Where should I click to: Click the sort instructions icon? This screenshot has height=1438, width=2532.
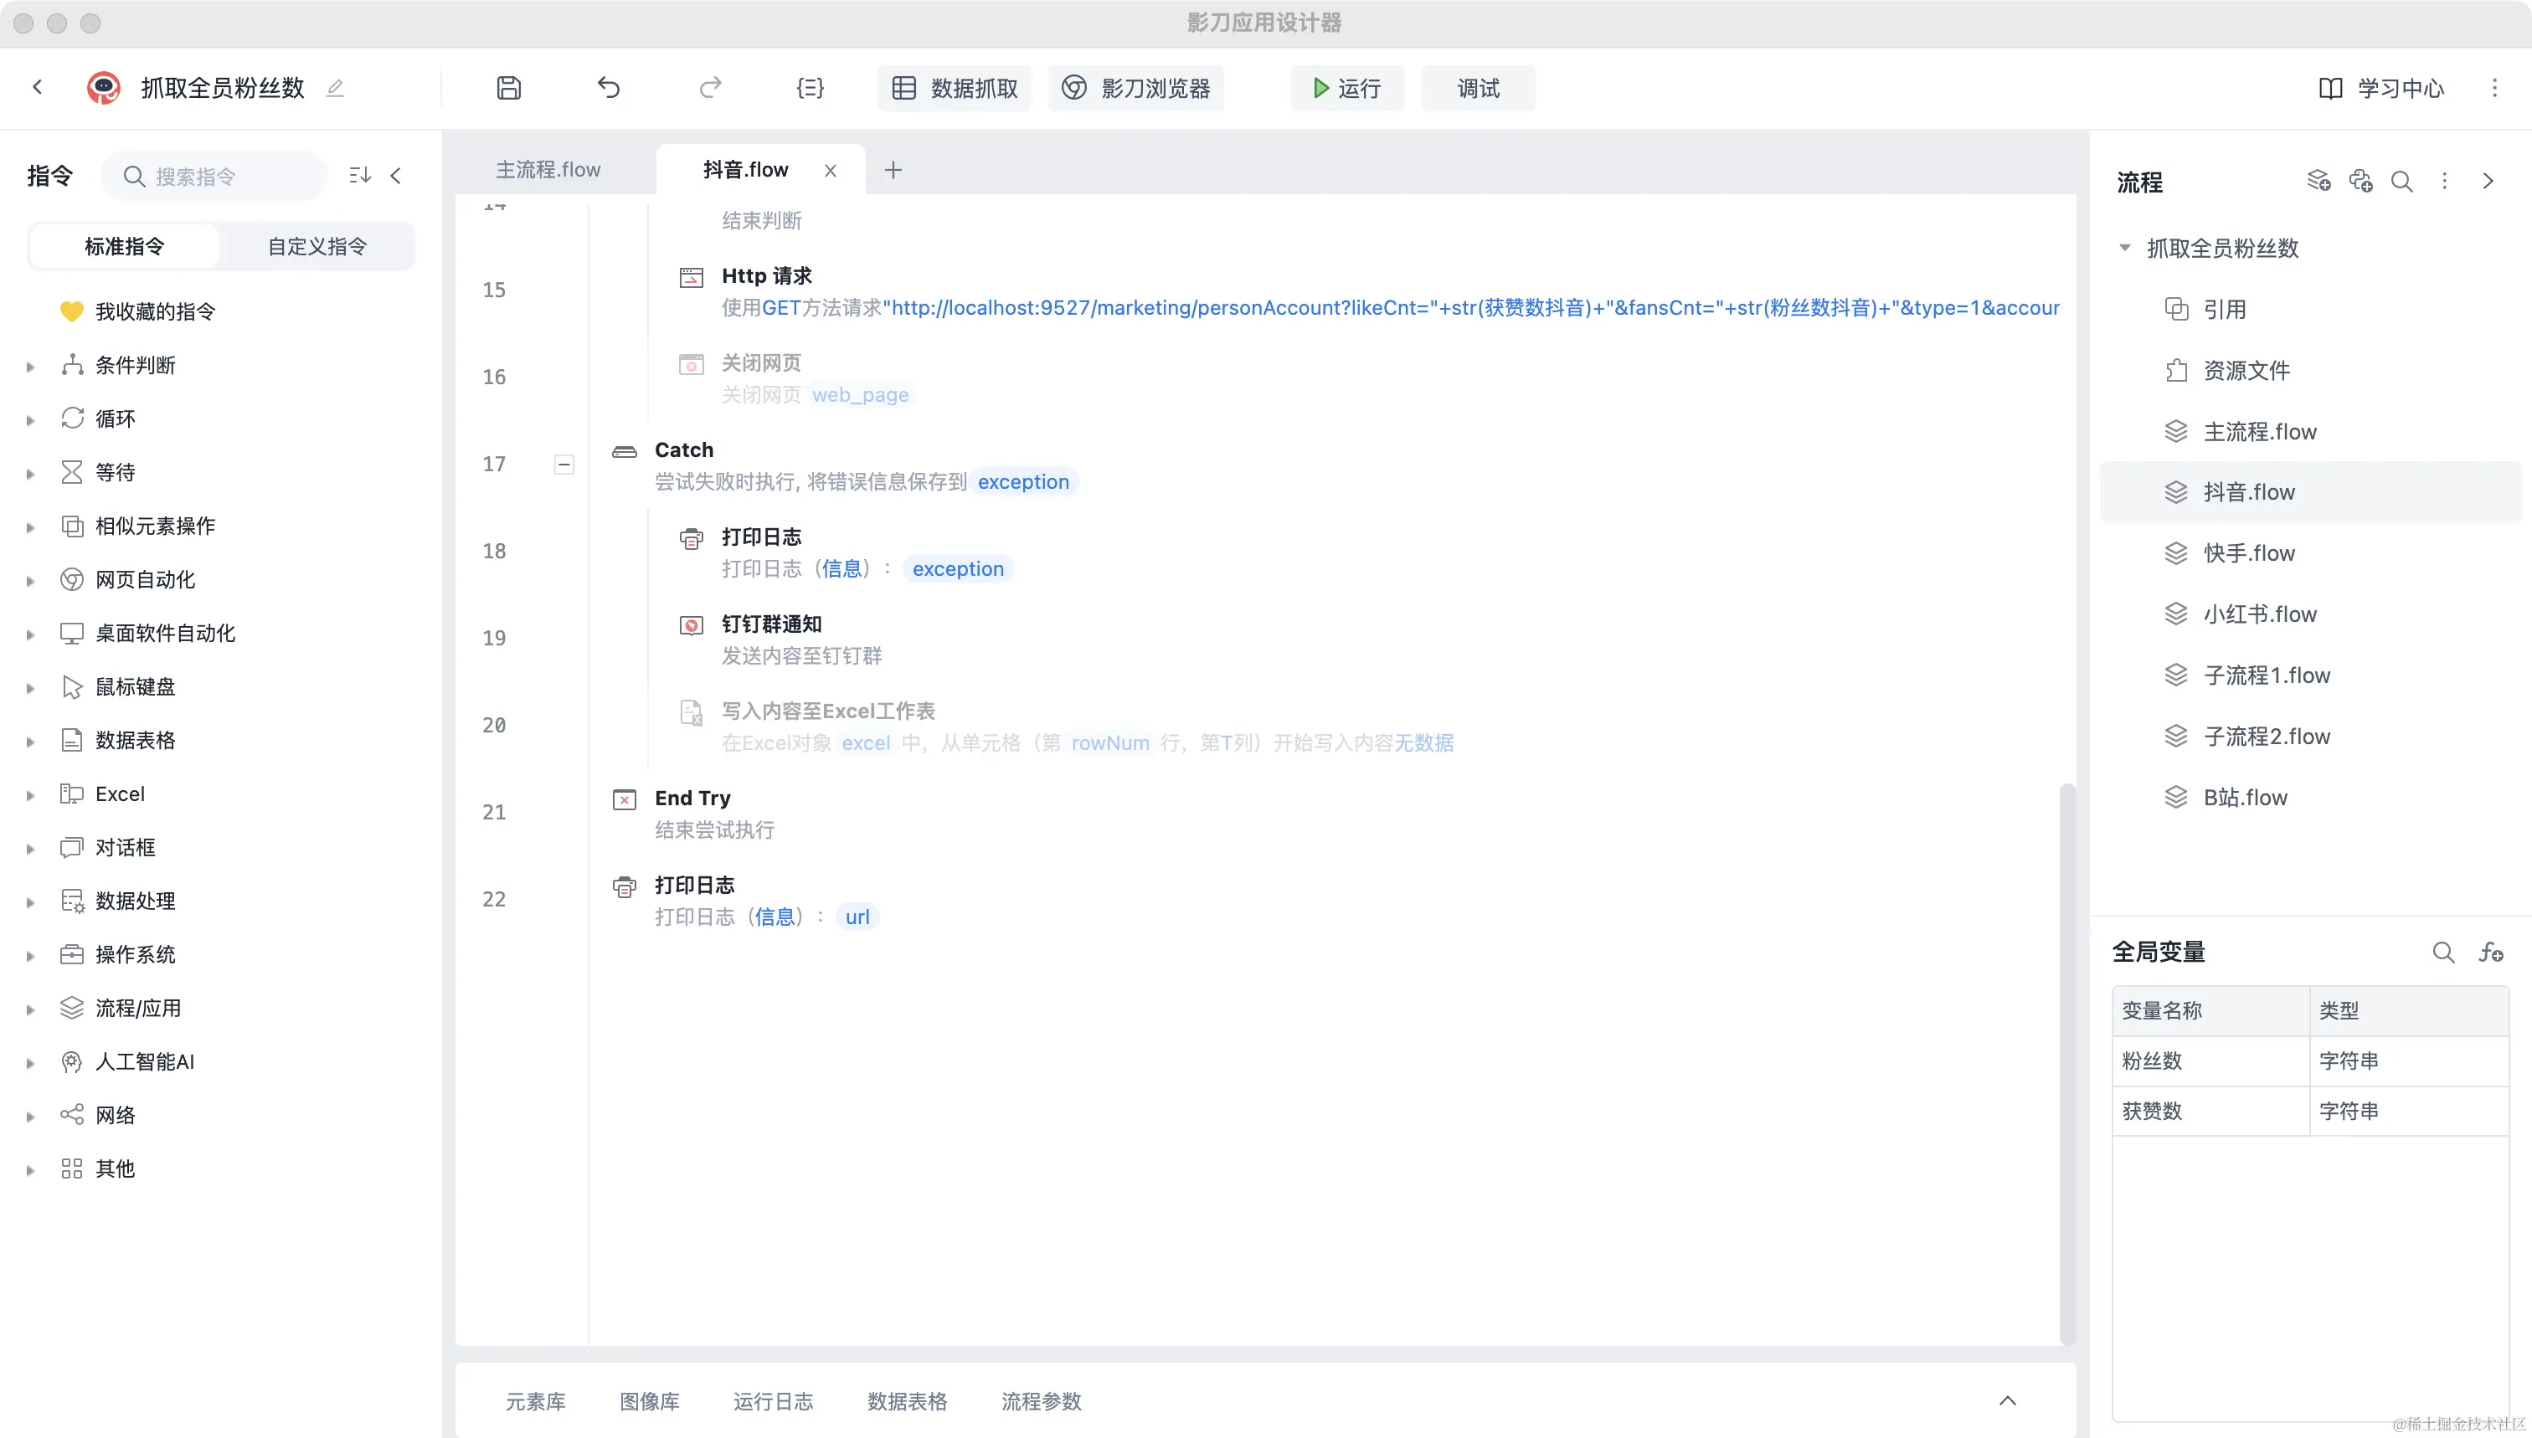[359, 176]
